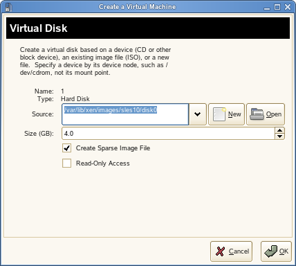This screenshot has width=296, height=266.
Task: Click the folder icon in Open button
Action: point(257,114)
